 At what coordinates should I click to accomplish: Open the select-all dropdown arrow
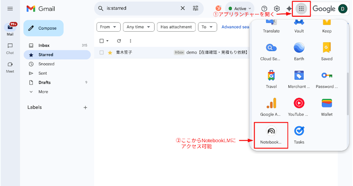pyautogui.click(x=108, y=41)
